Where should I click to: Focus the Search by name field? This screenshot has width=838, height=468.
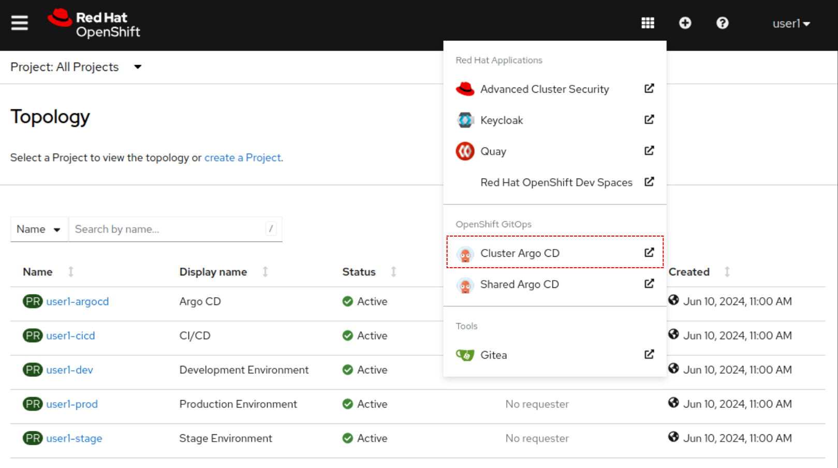pos(175,229)
